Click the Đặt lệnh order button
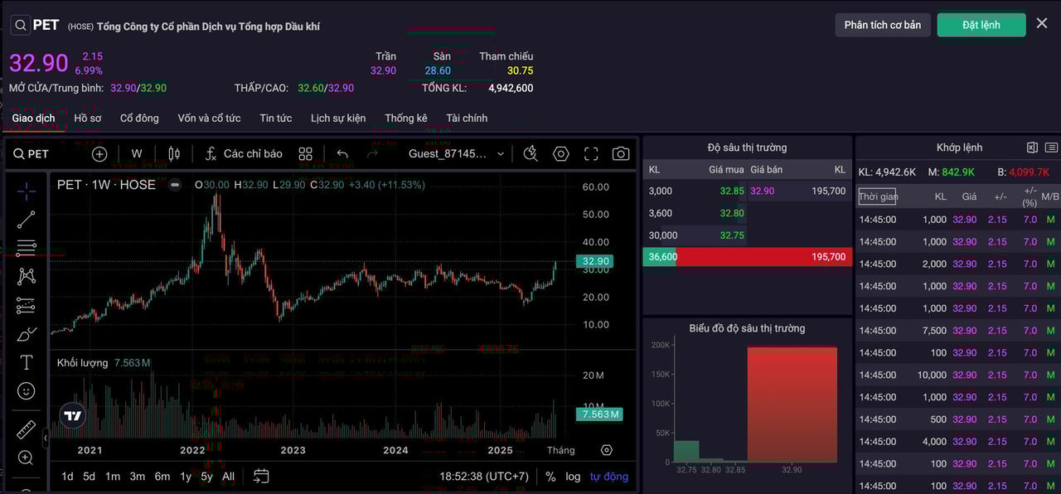The width and height of the screenshot is (1061, 494). (981, 24)
